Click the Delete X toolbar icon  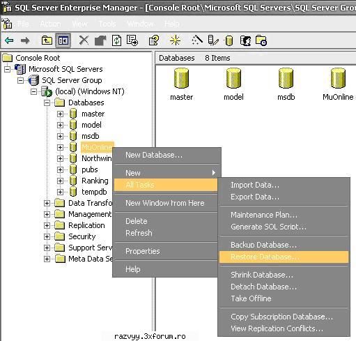tap(84, 40)
